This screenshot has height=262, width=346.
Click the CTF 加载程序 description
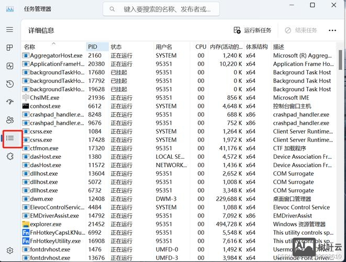(289, 148)
